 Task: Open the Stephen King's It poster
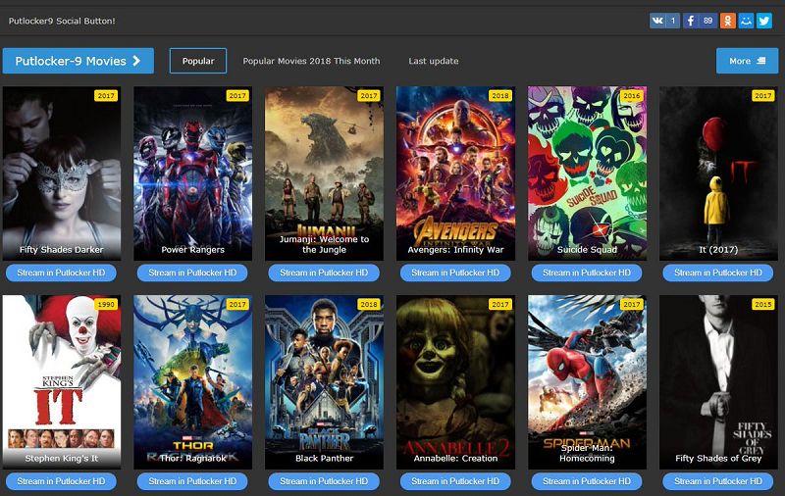[x=62, y=382]
